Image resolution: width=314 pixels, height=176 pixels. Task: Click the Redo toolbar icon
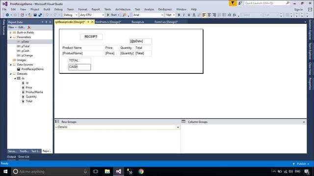coord(55,15)
